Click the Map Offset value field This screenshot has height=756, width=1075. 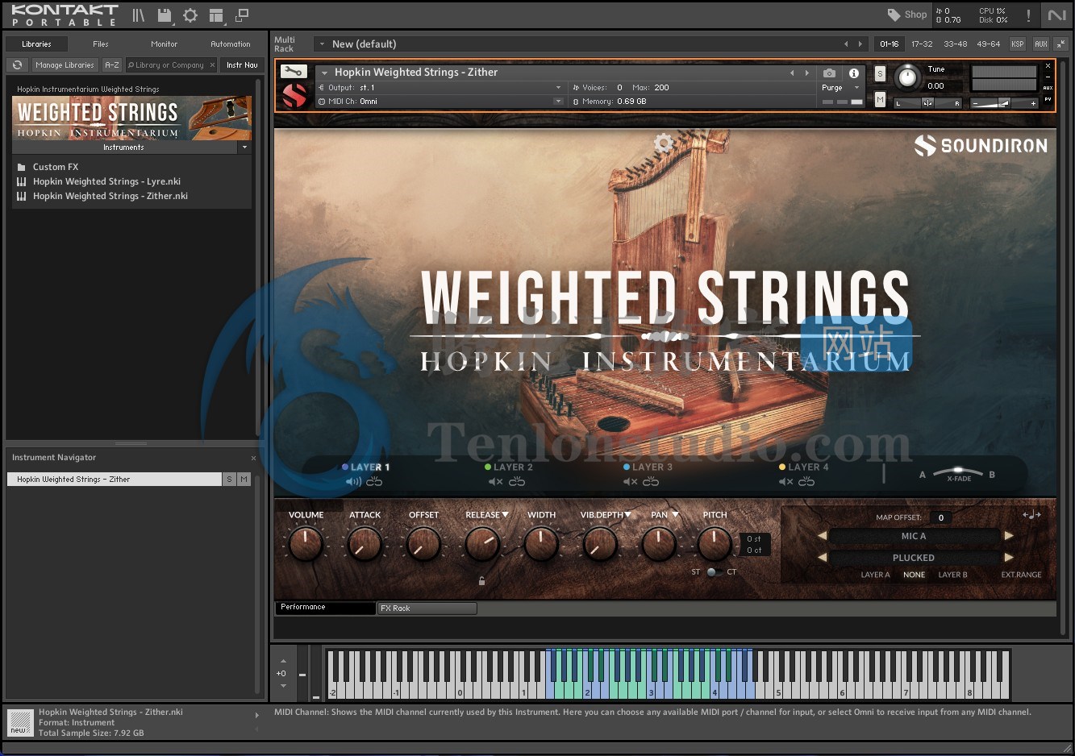940,517
